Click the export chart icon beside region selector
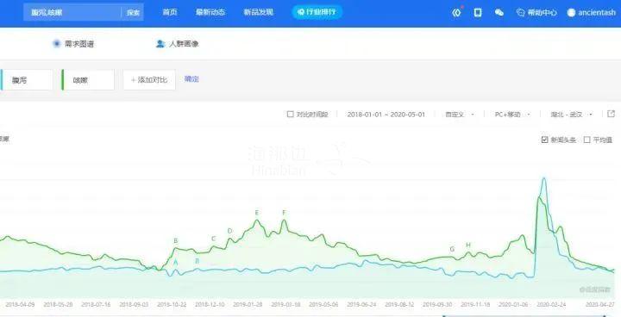 pyautogui.click(x=612, y=114)
